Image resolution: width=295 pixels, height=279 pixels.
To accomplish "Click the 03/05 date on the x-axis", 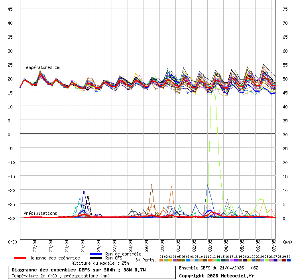I will click(x=210, y=244).
